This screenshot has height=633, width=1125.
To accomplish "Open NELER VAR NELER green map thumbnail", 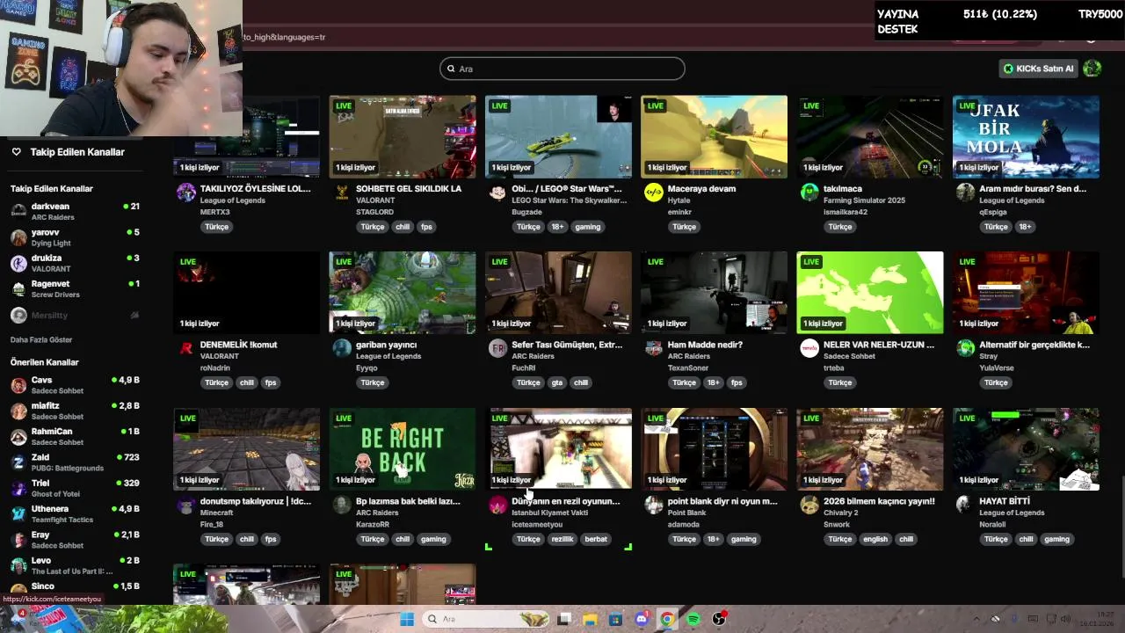I will coord(870,293).
